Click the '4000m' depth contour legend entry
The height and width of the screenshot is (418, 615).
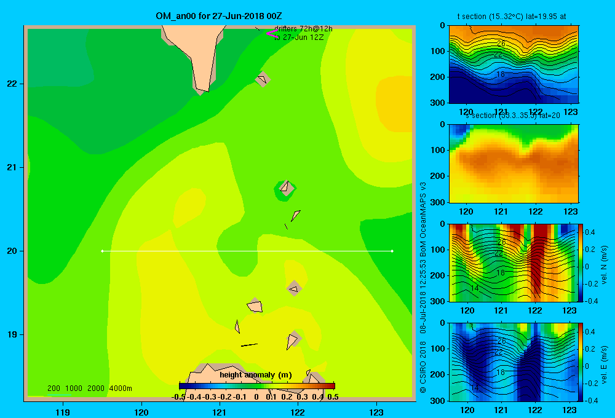(x=121, y=388)
